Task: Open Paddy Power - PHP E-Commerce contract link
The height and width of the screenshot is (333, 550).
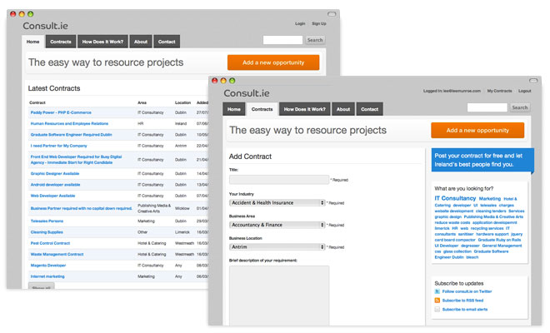Action: point(61,112)
